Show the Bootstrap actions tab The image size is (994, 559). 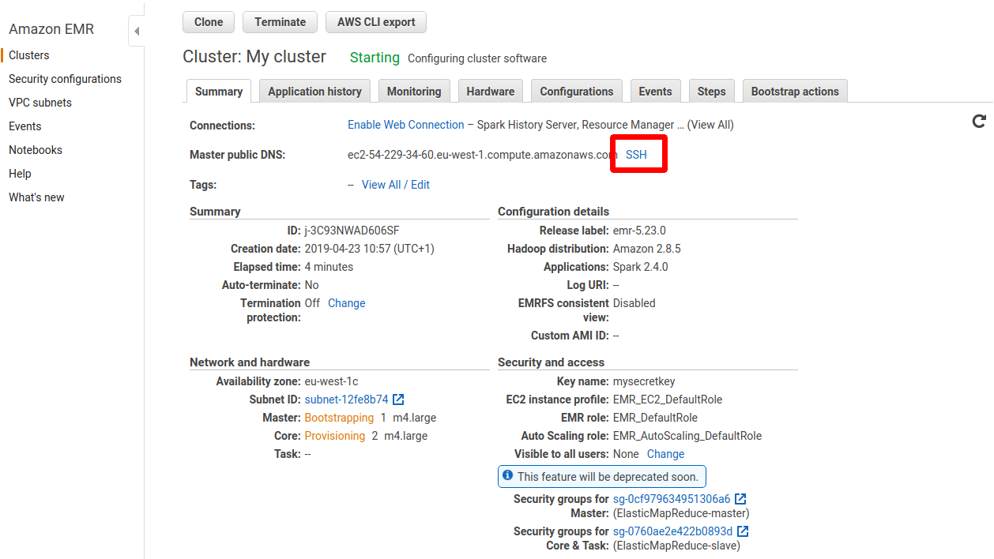795,92
